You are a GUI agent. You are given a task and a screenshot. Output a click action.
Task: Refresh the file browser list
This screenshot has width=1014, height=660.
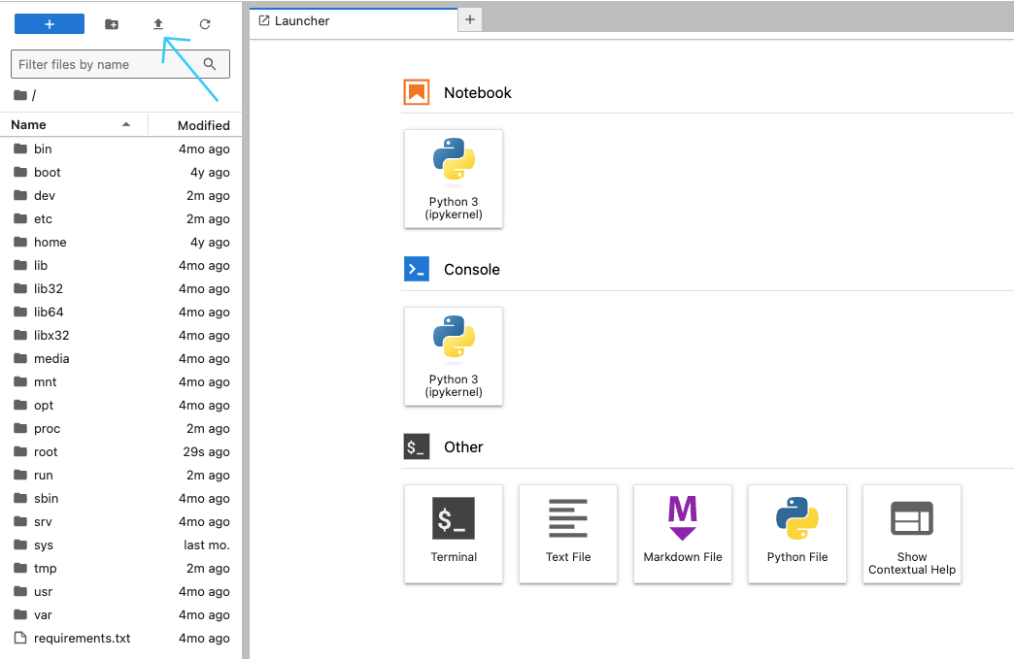coord(205,24)
